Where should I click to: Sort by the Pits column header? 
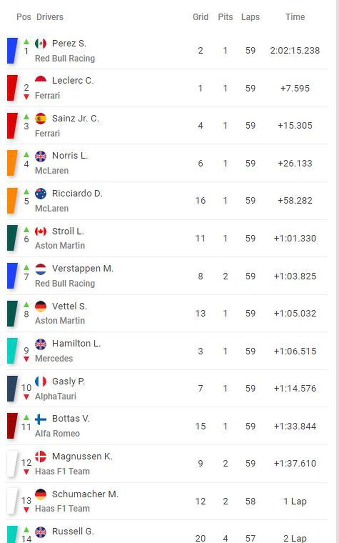225,17
